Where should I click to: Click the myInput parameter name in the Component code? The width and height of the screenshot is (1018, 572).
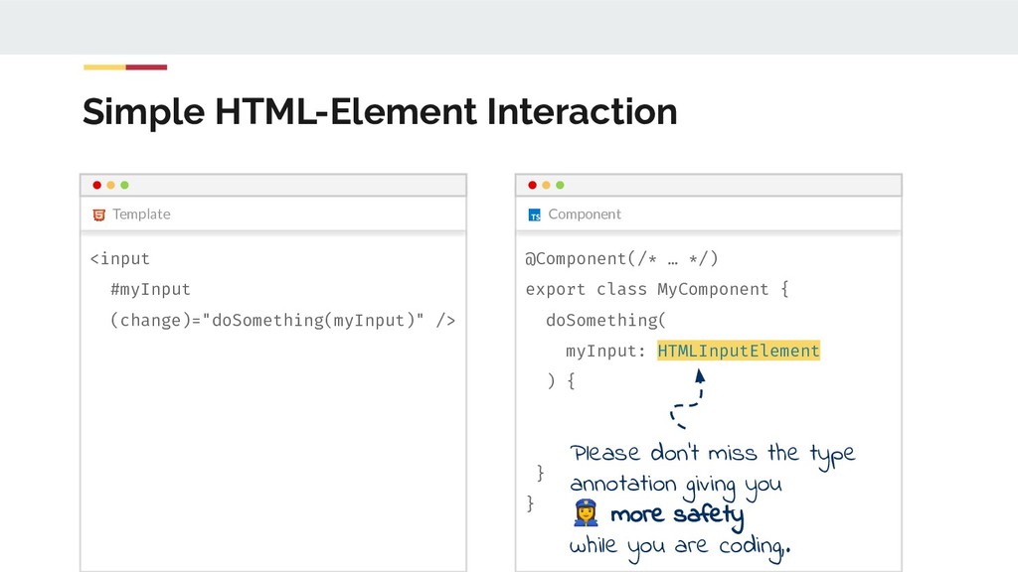click(604, 351)
